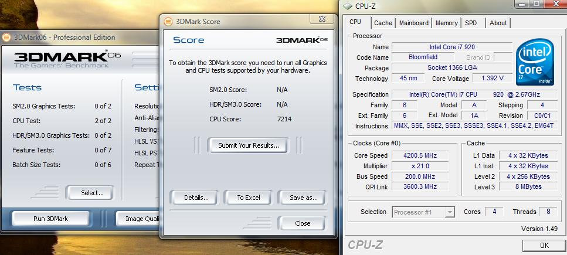Click the SM2.0 Score N/A value
Image resolution: width=567 pixels, height=255 pixels.
tap(281, 90)
